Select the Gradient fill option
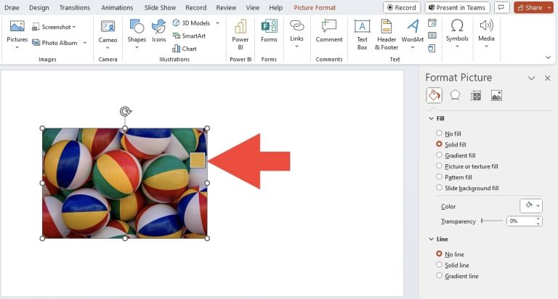The width and height of the screenshot is (558, 299). click(440, 155)
